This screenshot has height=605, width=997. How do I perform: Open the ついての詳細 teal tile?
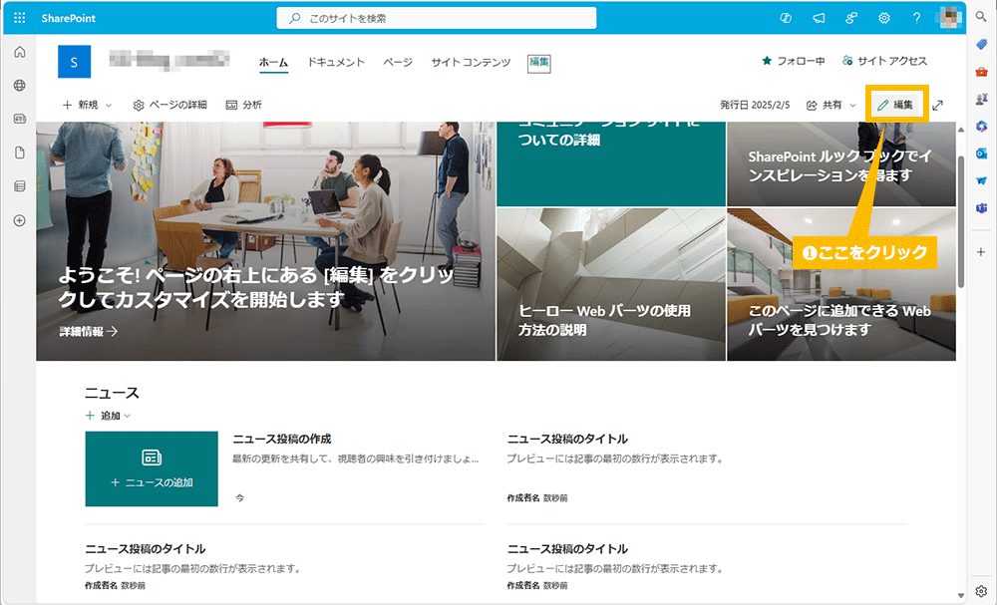pyautogui.click(x=611, y=164)
